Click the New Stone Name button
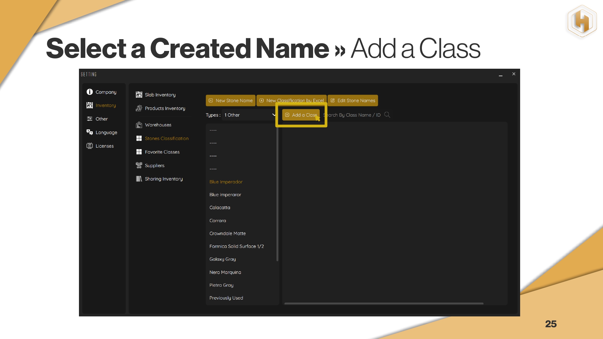 [x=231, y=101]
